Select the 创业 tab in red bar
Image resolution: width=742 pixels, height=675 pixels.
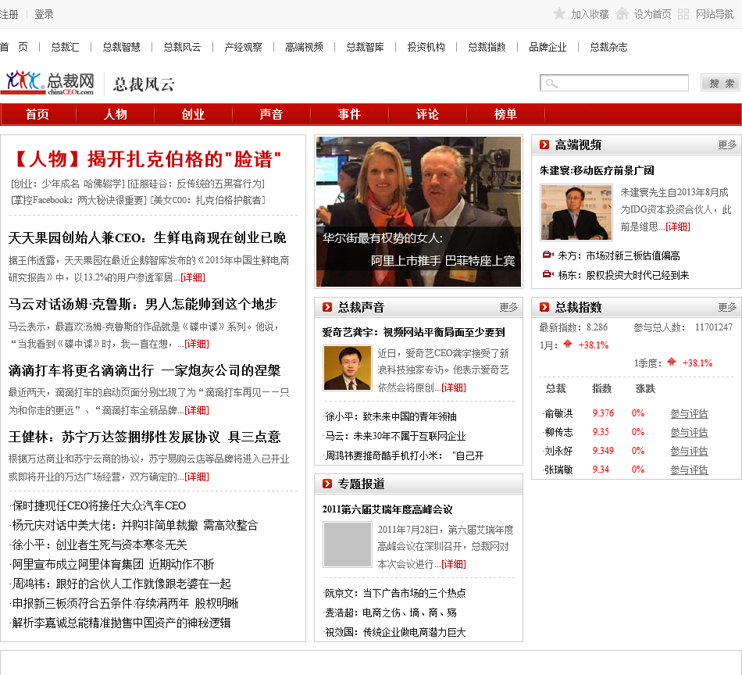point(193,114)
